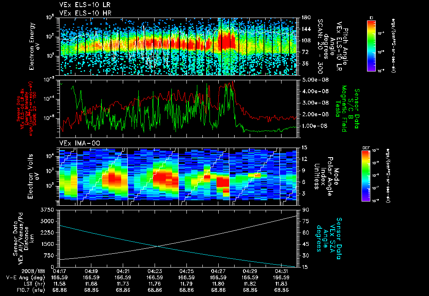Click the altitude tick '1500'
429x296 pixels.
tap(47, 244)
